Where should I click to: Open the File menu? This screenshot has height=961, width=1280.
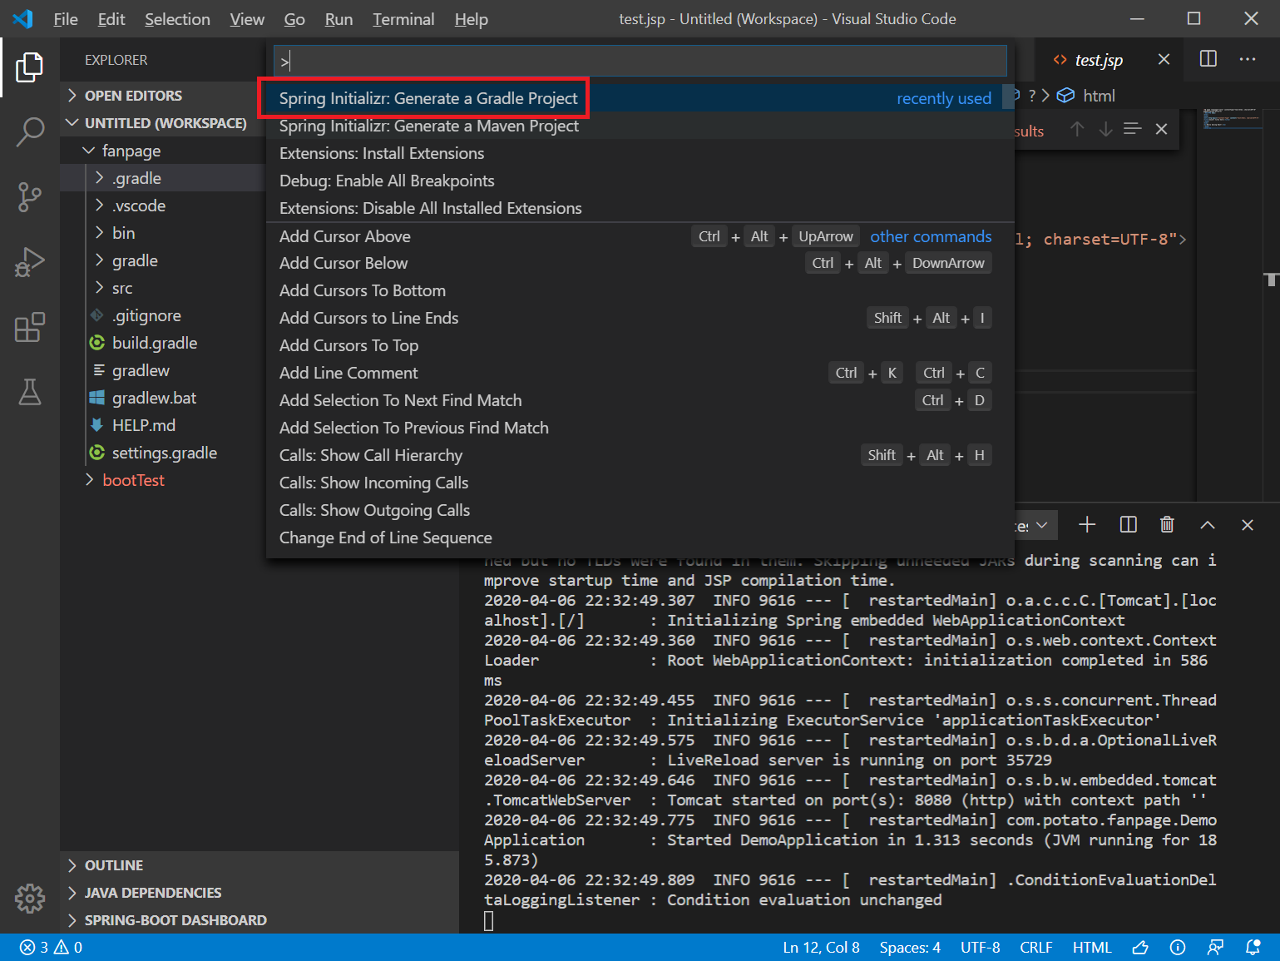pos(66,19)
